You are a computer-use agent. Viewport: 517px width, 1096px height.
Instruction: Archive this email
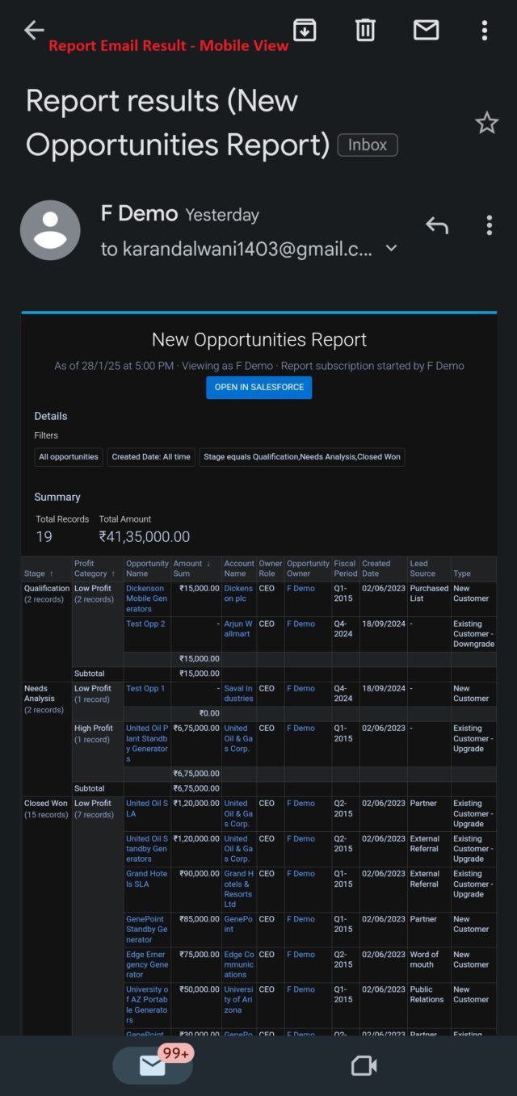click(x=305, y=31)
